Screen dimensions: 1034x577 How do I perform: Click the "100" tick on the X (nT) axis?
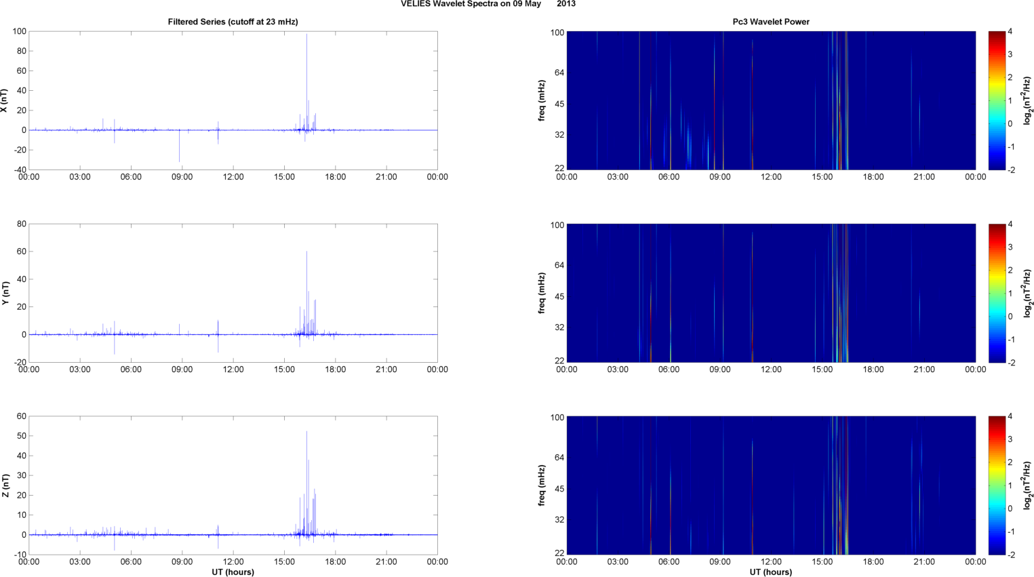19,31
